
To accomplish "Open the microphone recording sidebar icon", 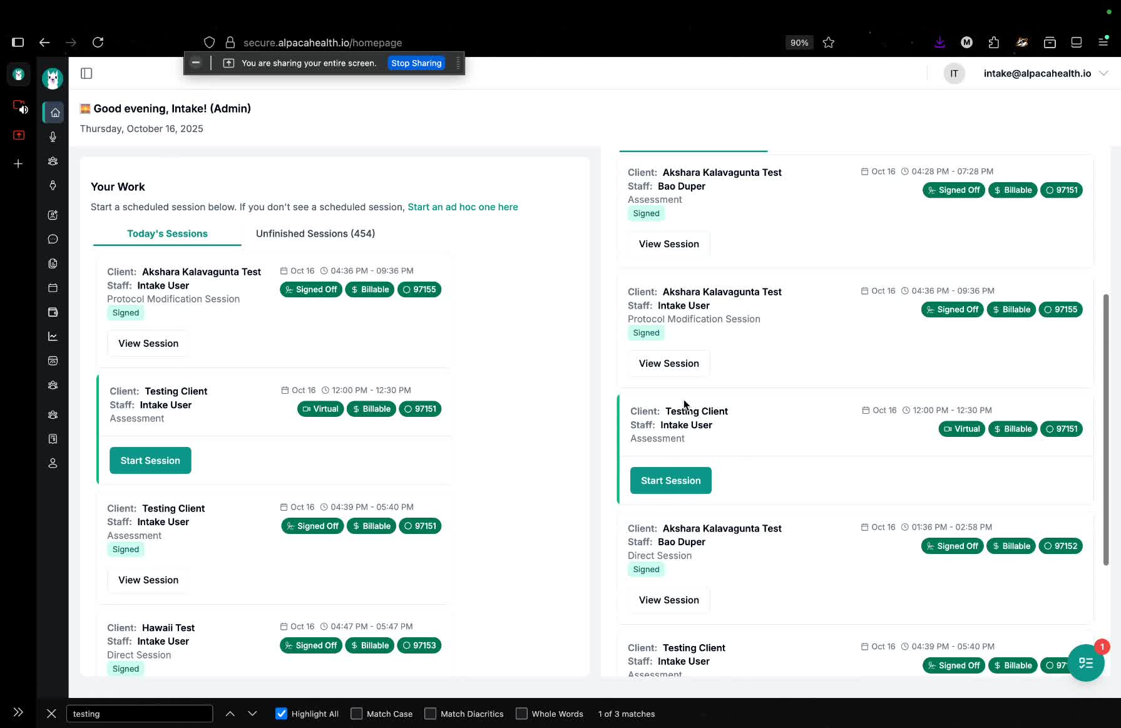I will click(x=53, y=137).
